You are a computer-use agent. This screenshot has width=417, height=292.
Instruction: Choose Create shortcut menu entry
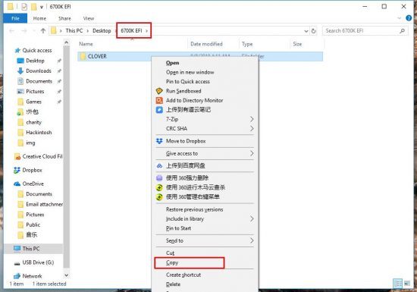(183, 275)
